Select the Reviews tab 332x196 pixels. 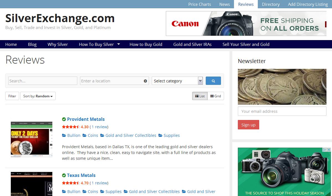246,4
